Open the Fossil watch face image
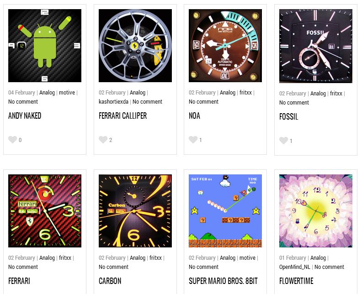The width and height of the screenshot is (362, 294). (x=316, y=46)
